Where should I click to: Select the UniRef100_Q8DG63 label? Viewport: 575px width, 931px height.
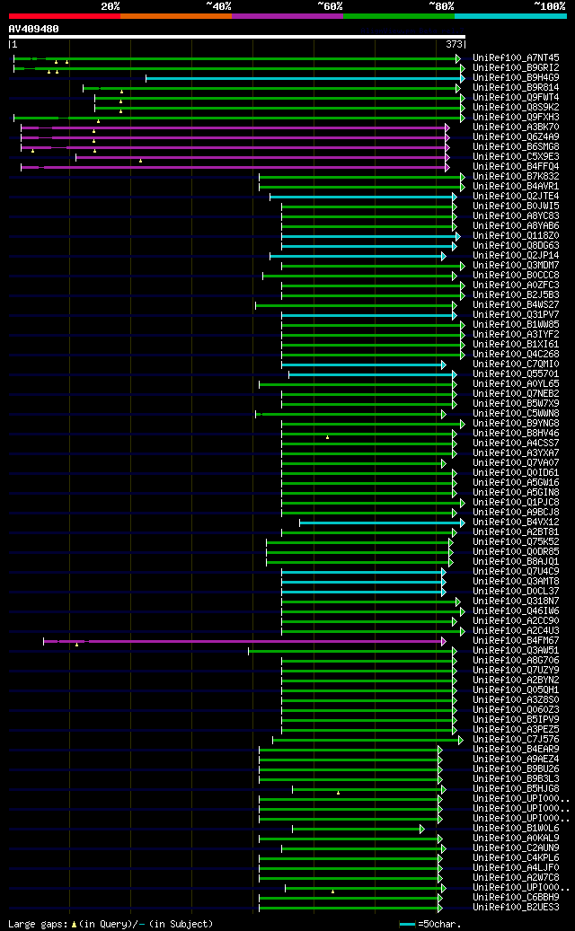coord(516,246)
